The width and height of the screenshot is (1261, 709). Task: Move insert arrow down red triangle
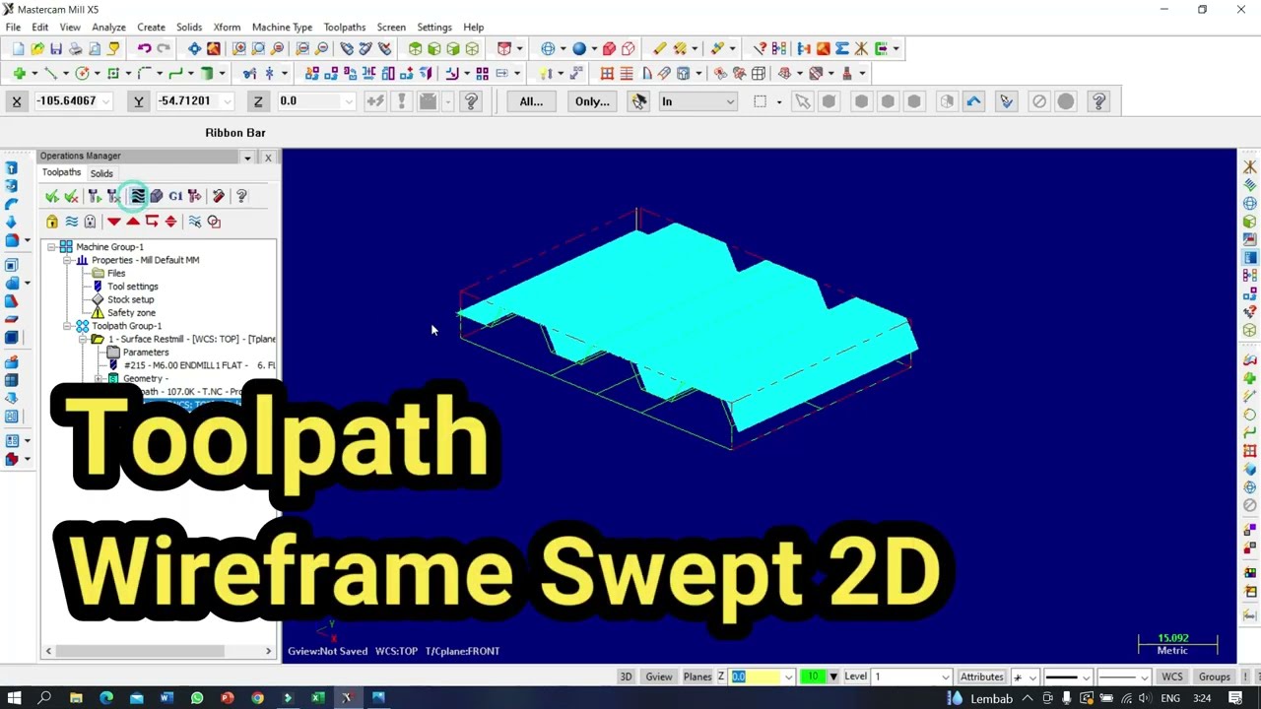click(114, 222)
